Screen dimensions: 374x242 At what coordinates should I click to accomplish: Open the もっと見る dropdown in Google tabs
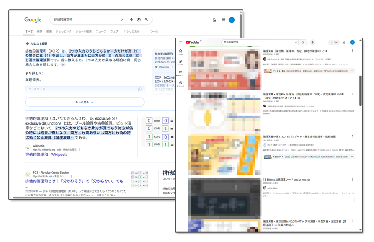[131, 31]
